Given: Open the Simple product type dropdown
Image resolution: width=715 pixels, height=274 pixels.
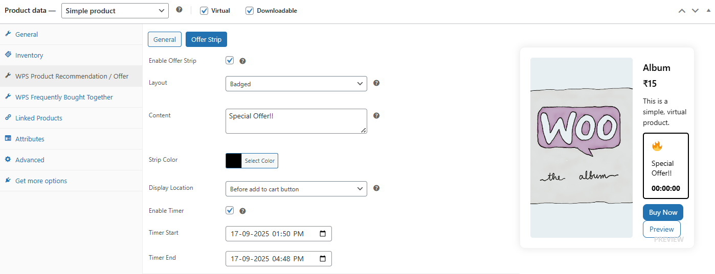Looking at the screenshot, I should (115, 11).
